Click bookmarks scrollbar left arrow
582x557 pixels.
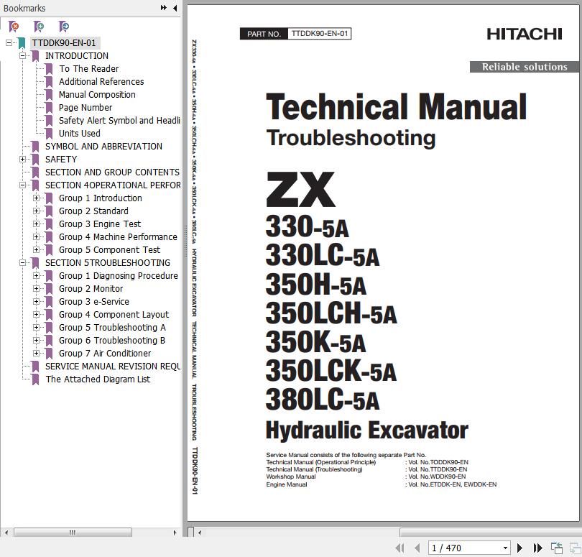(x=6, y=533)
